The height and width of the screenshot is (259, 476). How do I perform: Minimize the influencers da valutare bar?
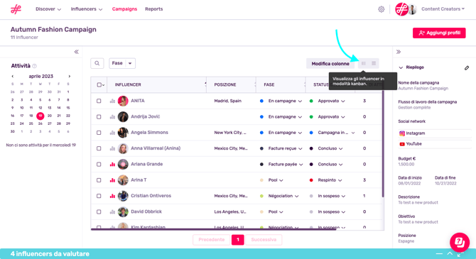[x=439, y=254]
